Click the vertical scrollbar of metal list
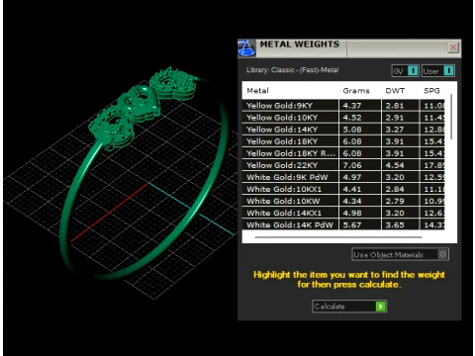This screenshot has width=475, height=356. click(451, 117)
